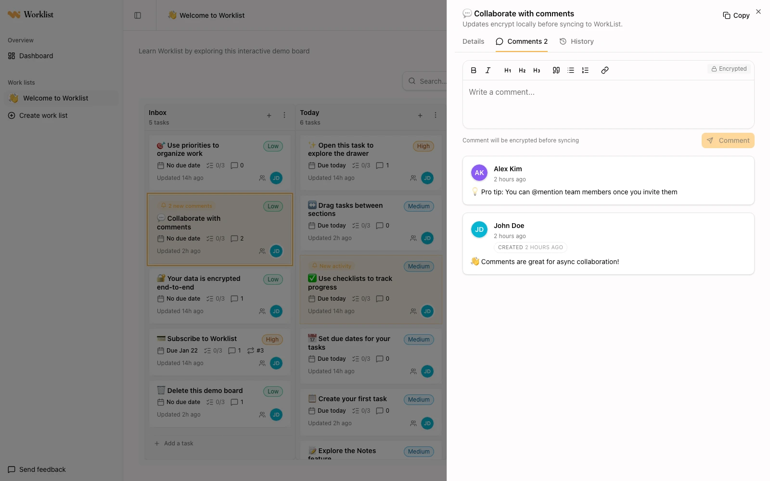Insert numbered list in comment

coord(585,70)
